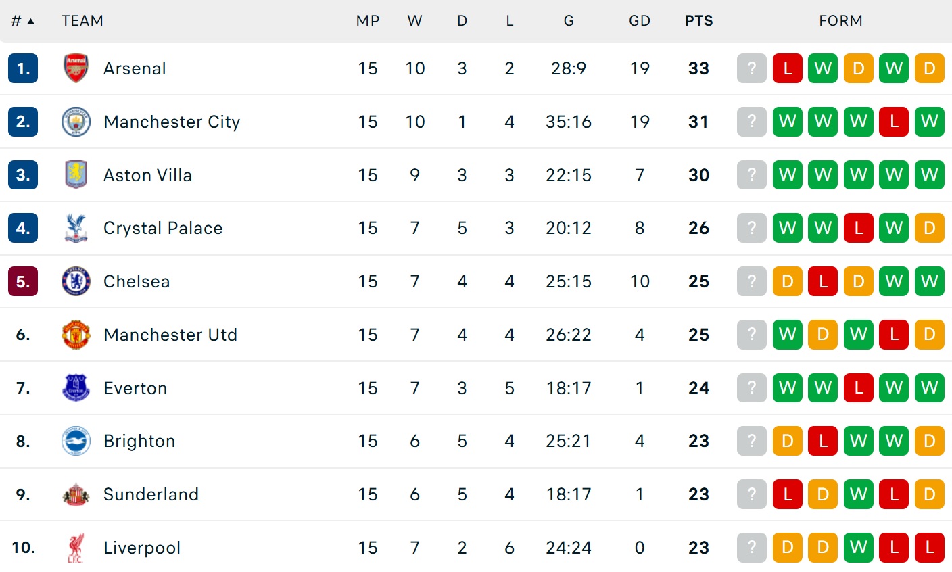Click the Liverpool club crest icon

click(76, 548)
